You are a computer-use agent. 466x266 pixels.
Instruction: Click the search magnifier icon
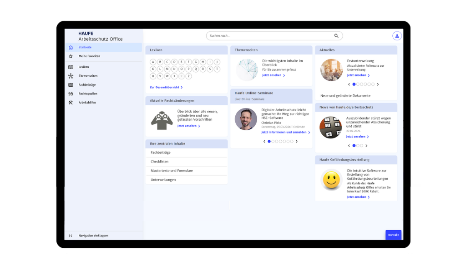pos(336,36)
